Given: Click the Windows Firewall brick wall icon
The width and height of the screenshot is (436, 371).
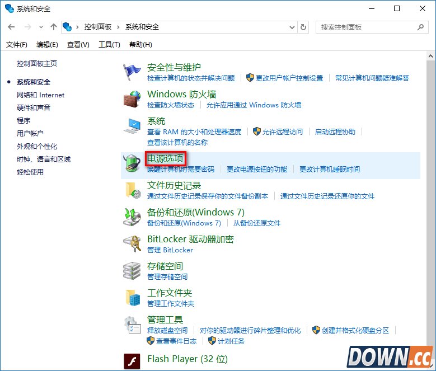Looking at the screenshot, I should [x=132, y=99].
